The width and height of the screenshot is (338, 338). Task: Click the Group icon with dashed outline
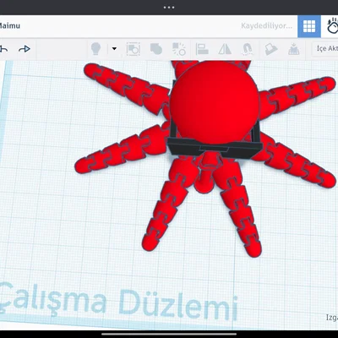(134, 49)
